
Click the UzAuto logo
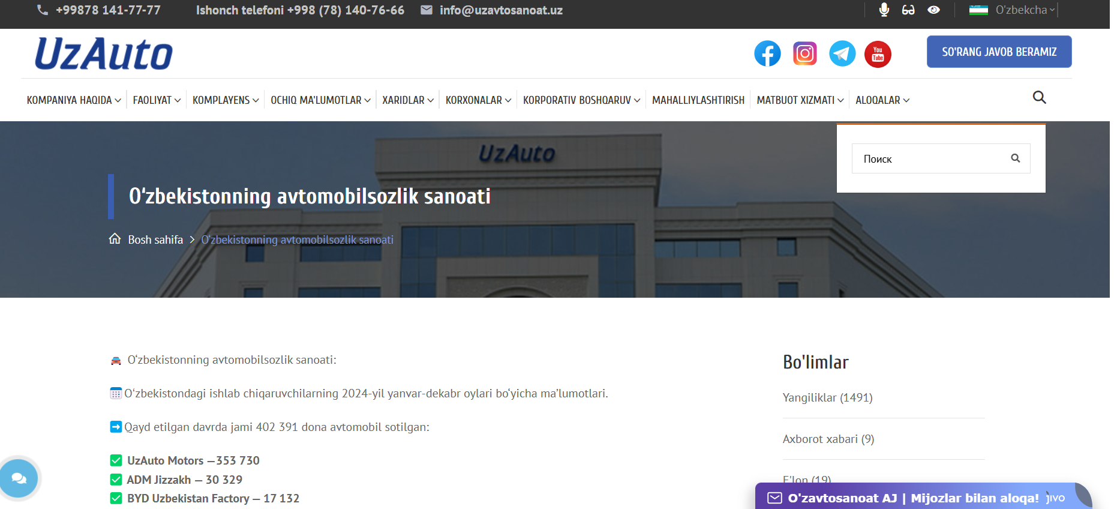tap(104, 53)
